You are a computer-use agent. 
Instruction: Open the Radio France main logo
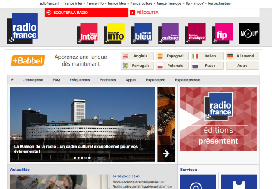(x=23, y=28)
